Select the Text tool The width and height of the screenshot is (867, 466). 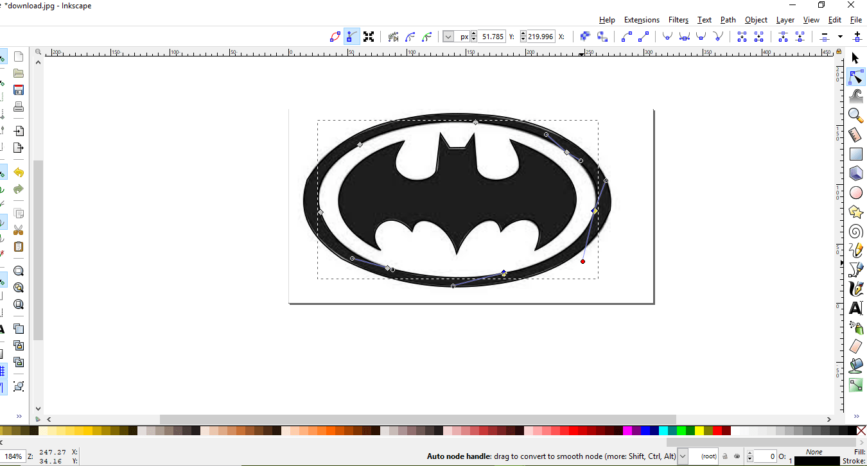[855, 308]
